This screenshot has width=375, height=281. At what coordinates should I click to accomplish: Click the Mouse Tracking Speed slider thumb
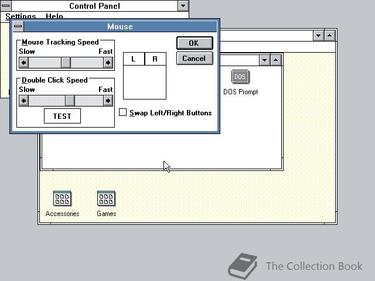coord(66,63)
